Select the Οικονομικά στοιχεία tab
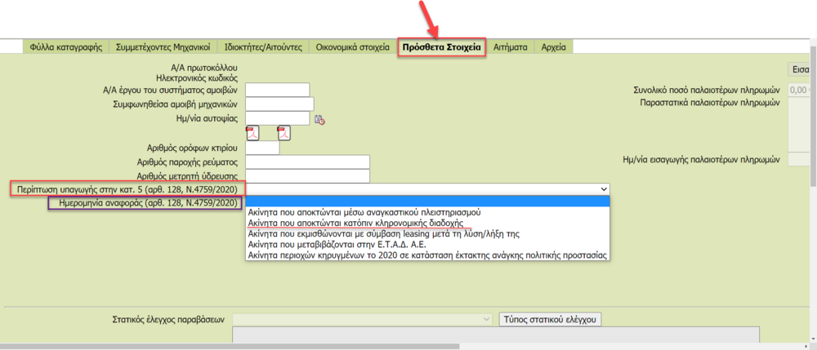The image size is (817, 350). [x=352, y=47]
